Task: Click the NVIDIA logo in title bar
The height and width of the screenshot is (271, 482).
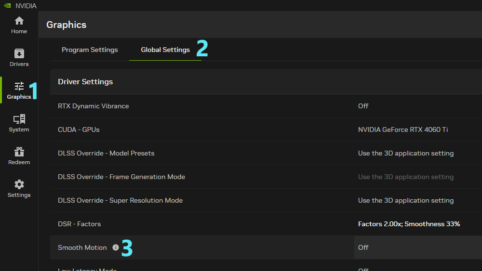Action: point(8,6)
